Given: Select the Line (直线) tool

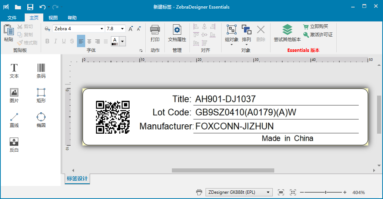Looking at the screenshot, I should point(14,120).
